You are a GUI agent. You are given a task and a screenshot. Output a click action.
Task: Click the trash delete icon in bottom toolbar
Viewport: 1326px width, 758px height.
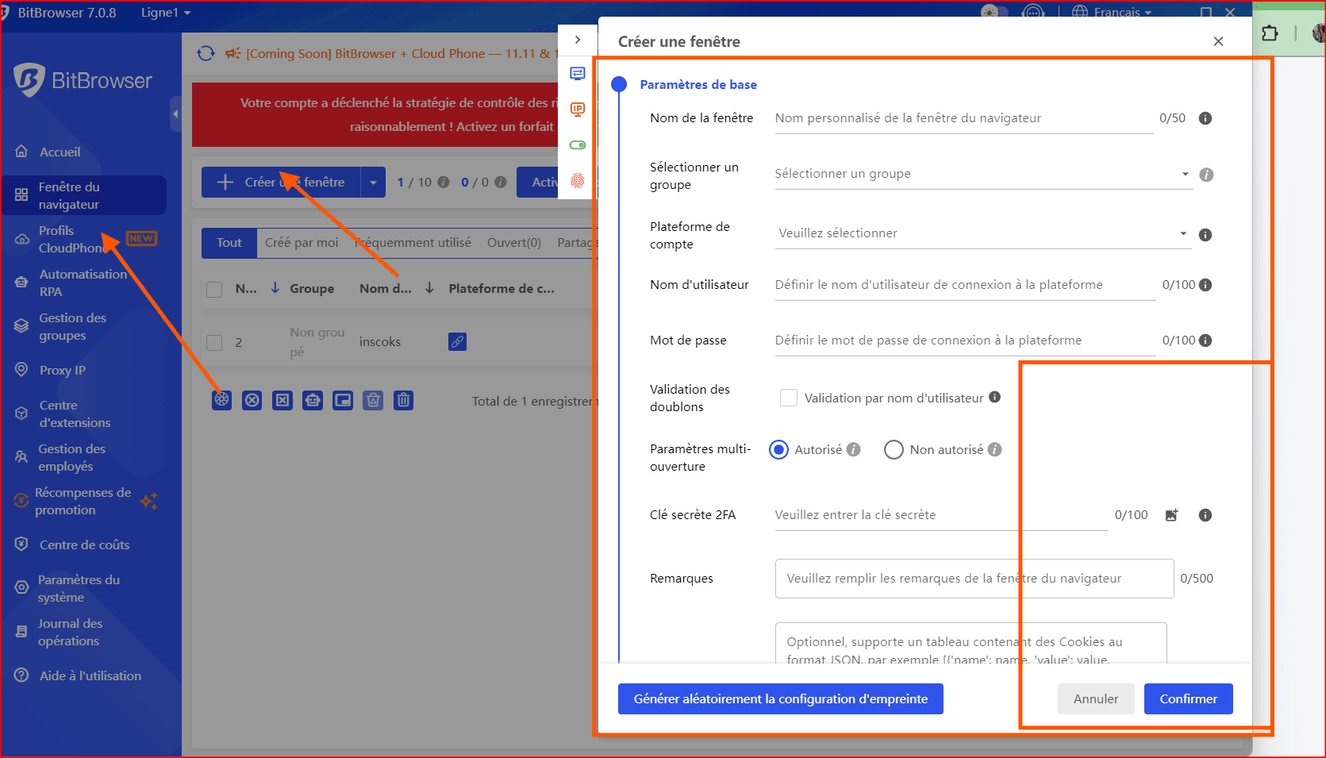coord(404,400)
